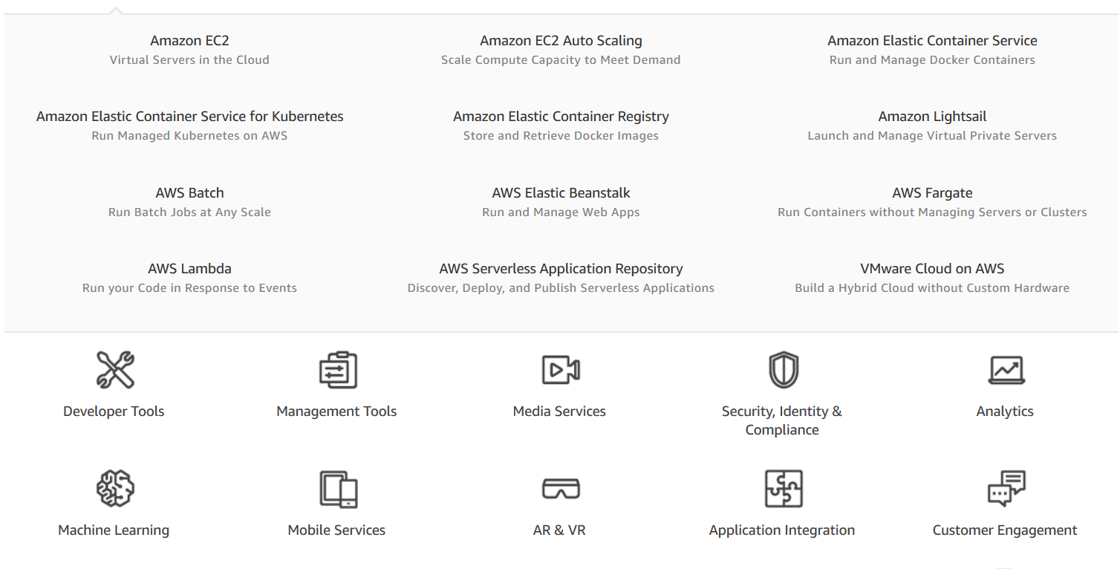Go to Amazon Elastic Container Registry
The image size is (1120, 569).
561,116
